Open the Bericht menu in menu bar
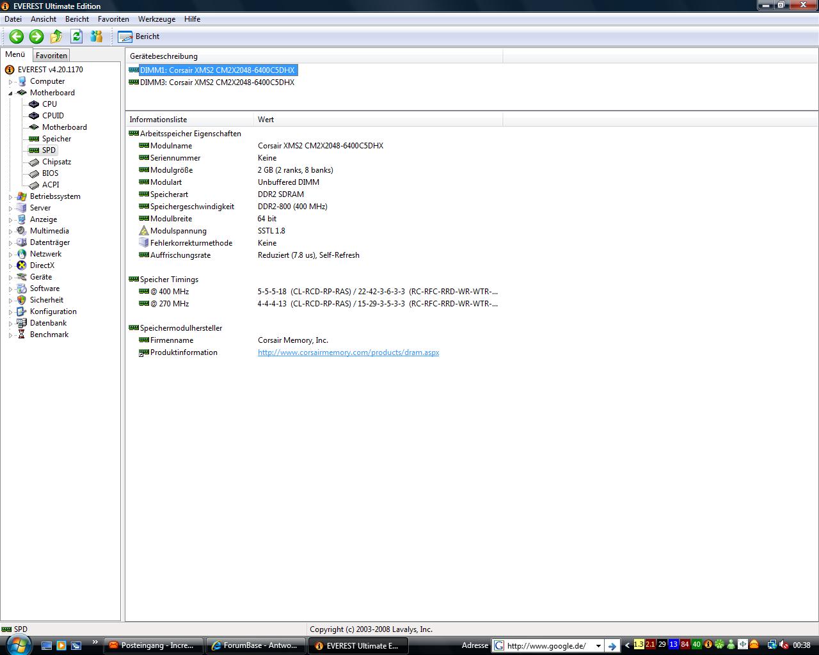This screenshot has height=655, width=819. (x=77, y=19)
